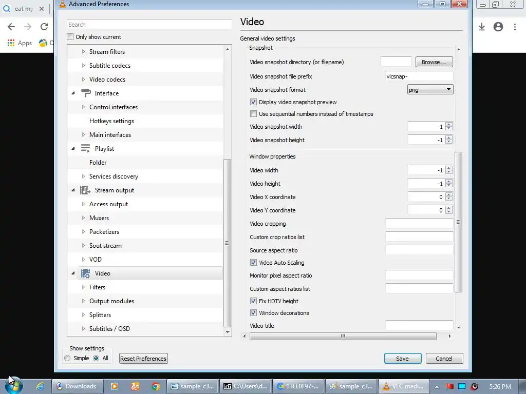
Task: Click Video cropping input field
Action: pyautogui.click(x=419, y=224)
